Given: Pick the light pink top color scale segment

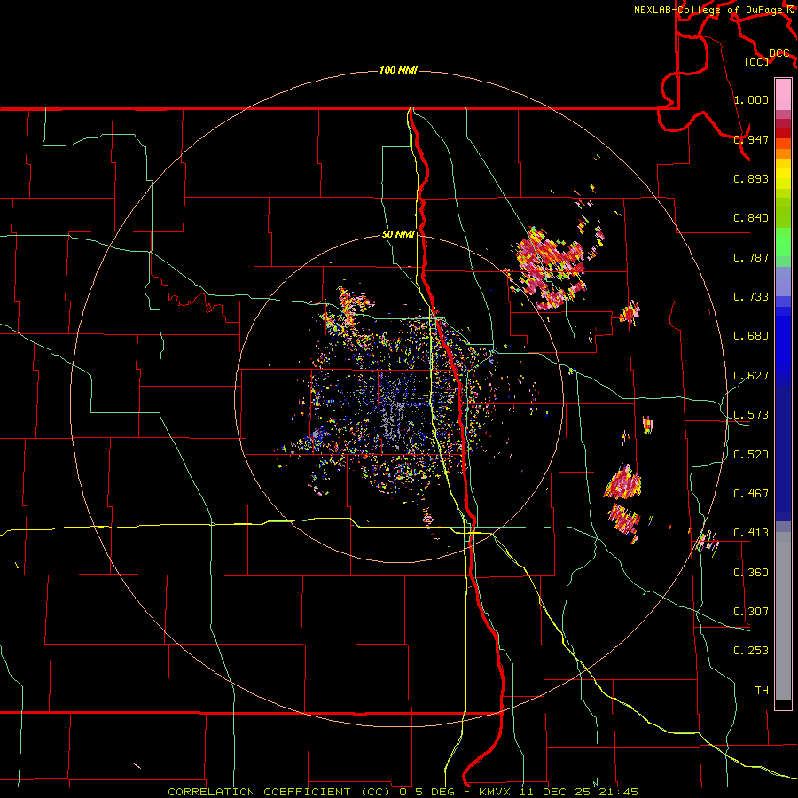Looking at the screenshot, I should 783,94.
